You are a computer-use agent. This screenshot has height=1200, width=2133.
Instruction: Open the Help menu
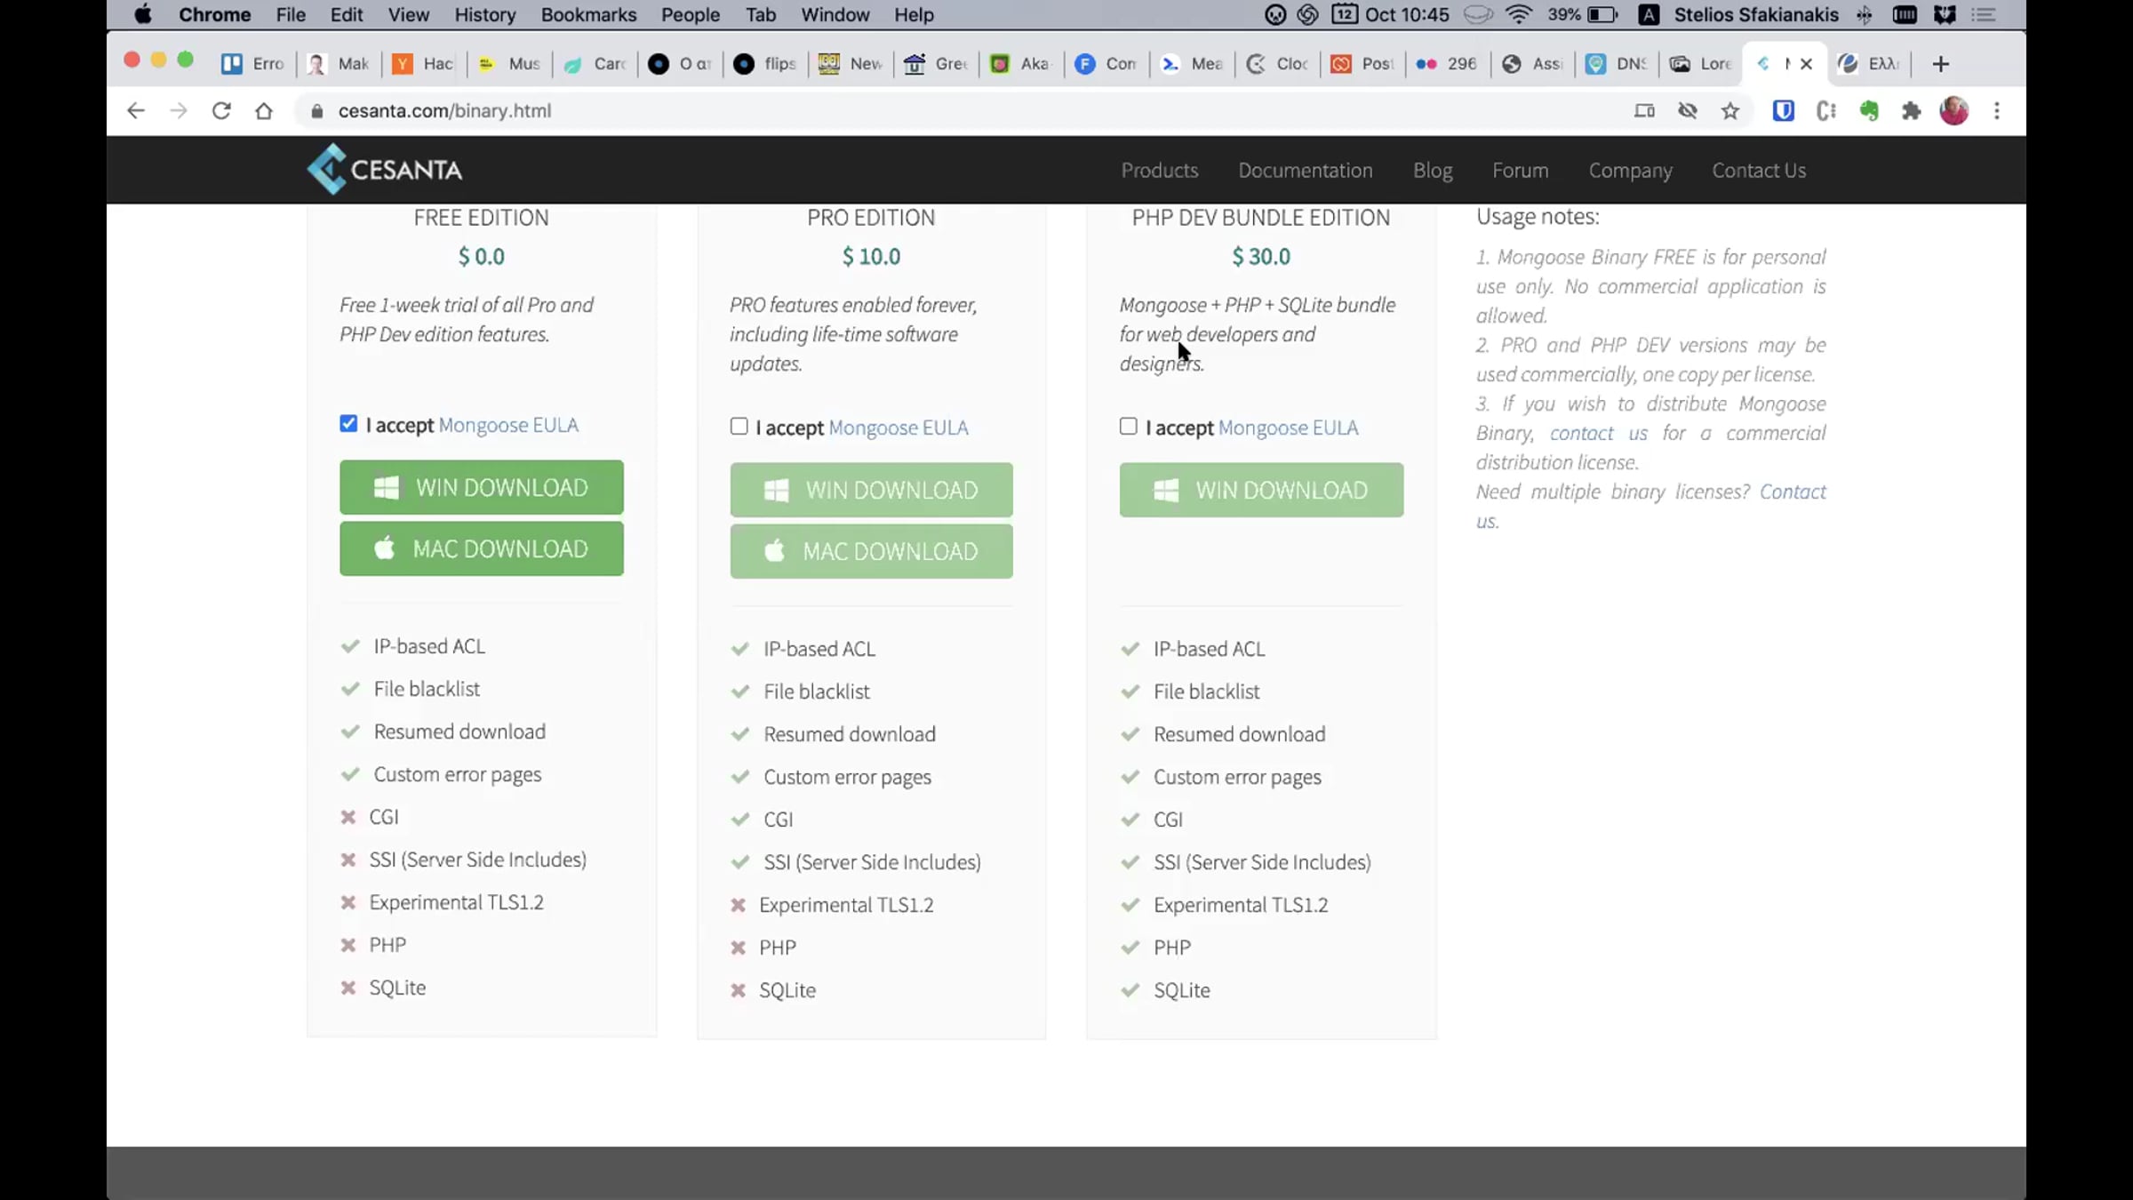click(x=914, y=14)
